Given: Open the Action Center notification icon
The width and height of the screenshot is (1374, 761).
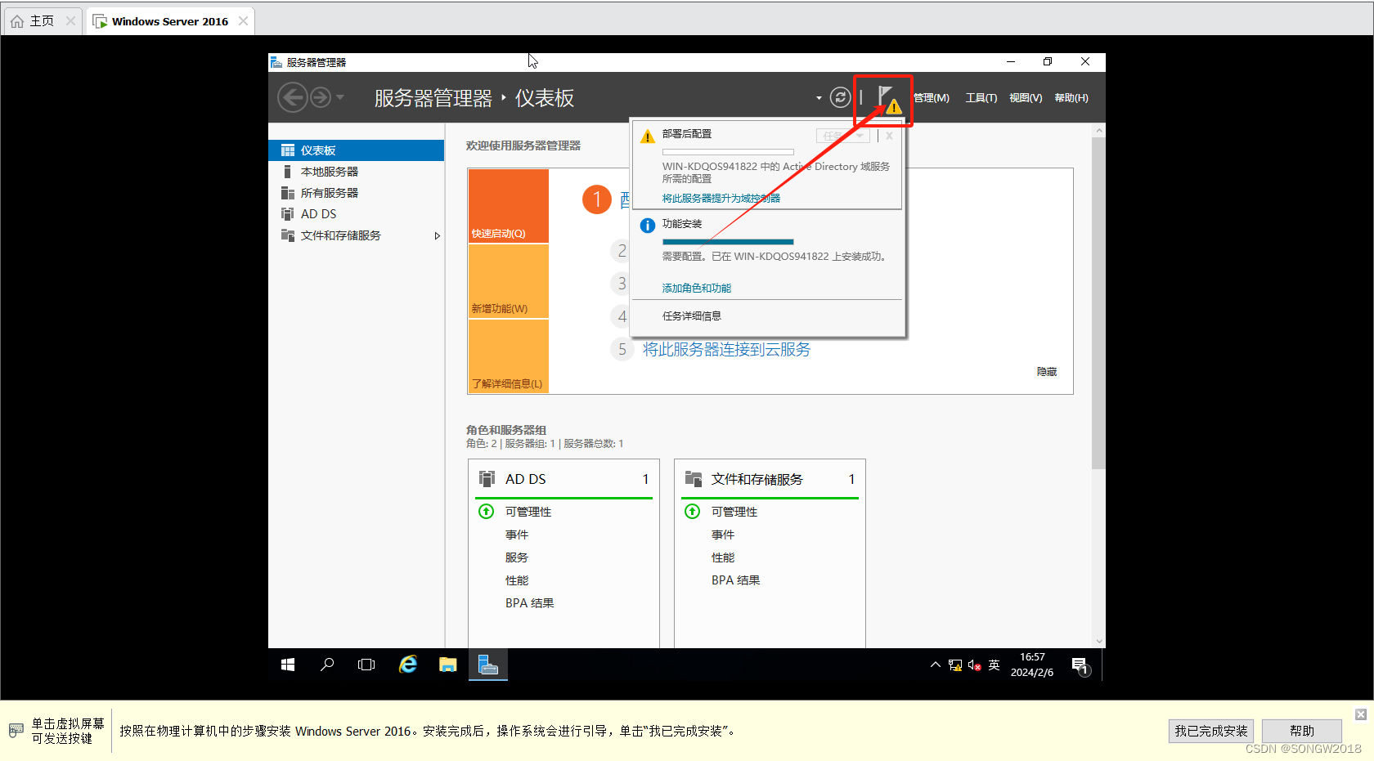Looking at the screenshot, I should (x=1080, y=666).
